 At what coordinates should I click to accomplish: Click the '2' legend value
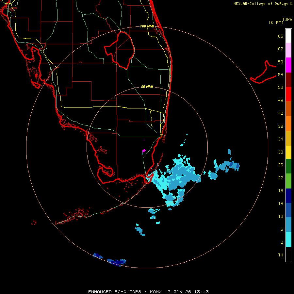[282, 242]
